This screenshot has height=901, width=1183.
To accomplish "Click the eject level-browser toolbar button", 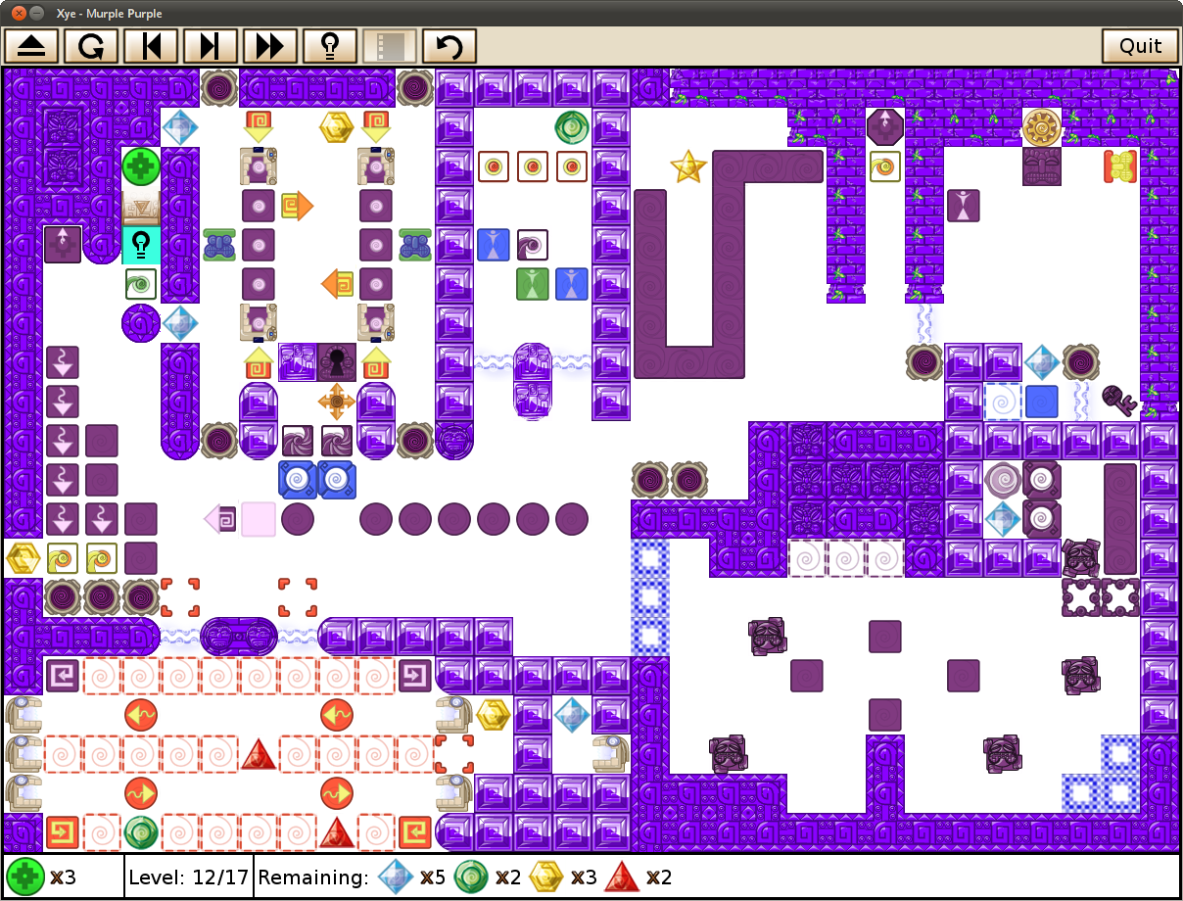I will (x=32, y=45).
